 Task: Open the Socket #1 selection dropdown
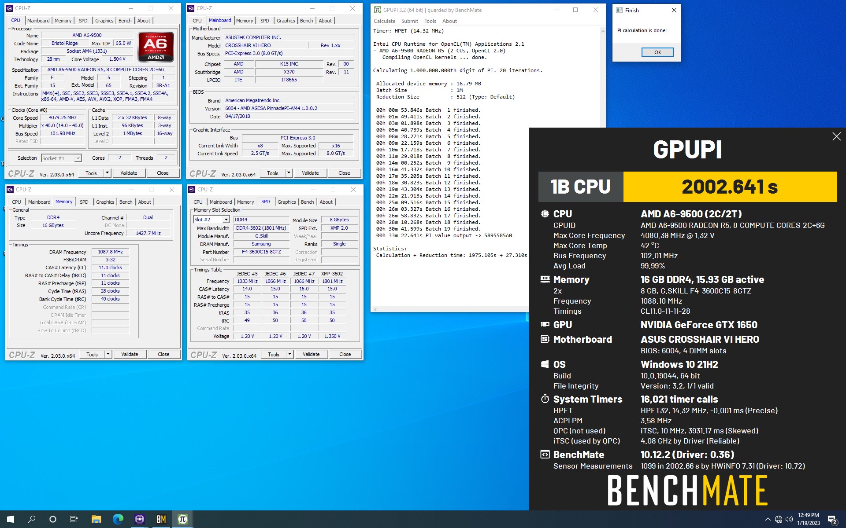78,158
